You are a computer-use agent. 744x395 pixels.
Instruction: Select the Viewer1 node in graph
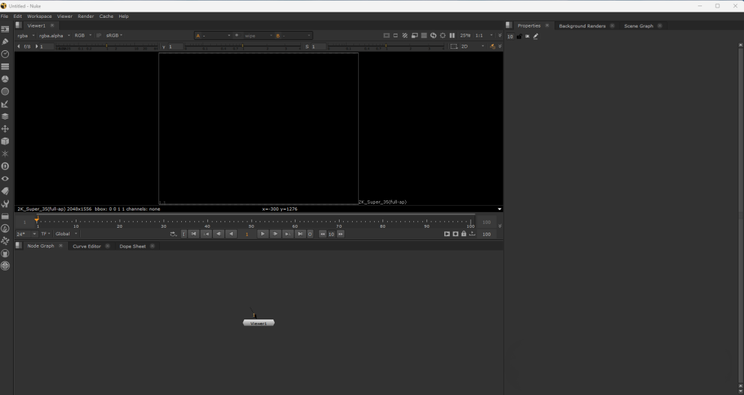(258, 323)
